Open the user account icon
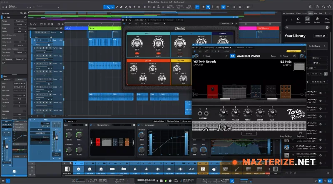Screen dimensions: 333x184 click(x=310, y=7)
